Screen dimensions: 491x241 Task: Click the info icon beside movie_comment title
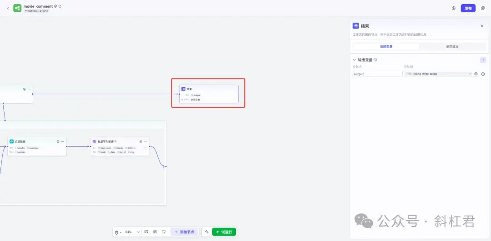point(55,6)
